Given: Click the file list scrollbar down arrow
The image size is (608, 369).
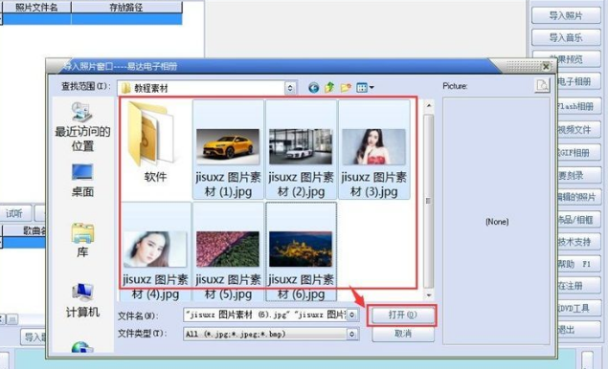Looking at the screenshot, I should coord(428,295).
